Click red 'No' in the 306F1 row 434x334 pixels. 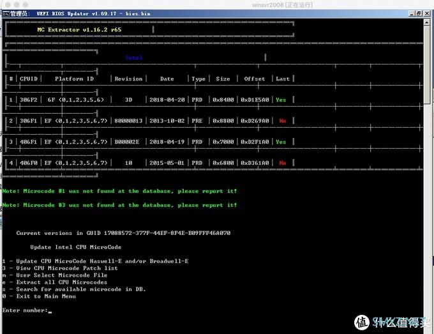coord(282,121)
